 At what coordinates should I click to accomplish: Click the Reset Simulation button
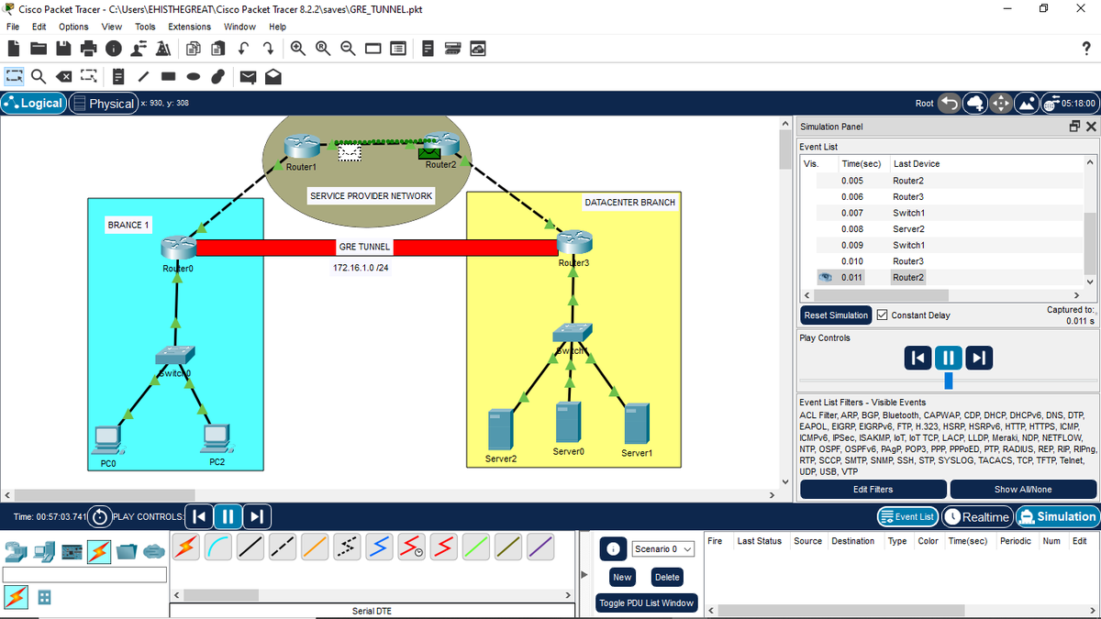[836, 315]
